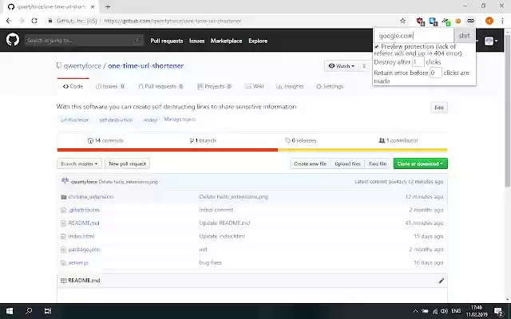The image size is (511, 319).
Task: Open Task View on the taskbar
Action: point(48,311)
